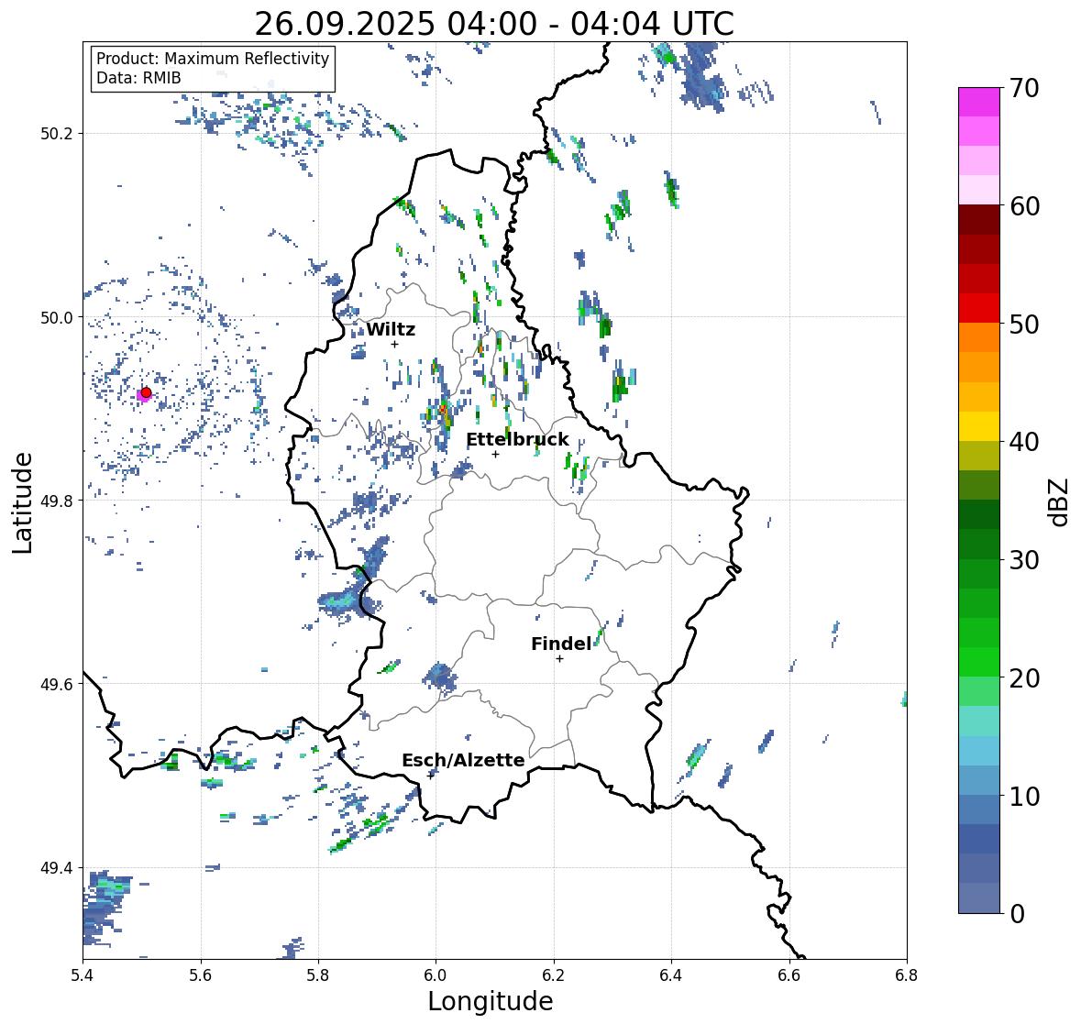Viewport: 1081px width, 1024px height.
Task: Pick the dark green swatch above 30 dBZ
Action: tap(979, 545)
